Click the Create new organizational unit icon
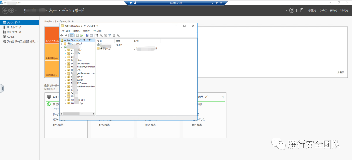Image resolution: width=352 pixels, height=160 pixels. (x=106, y=35)
